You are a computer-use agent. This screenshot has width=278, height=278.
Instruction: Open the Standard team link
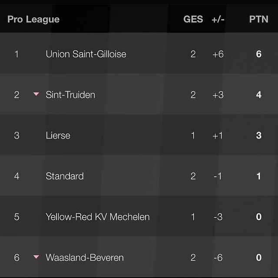[65, 176]
